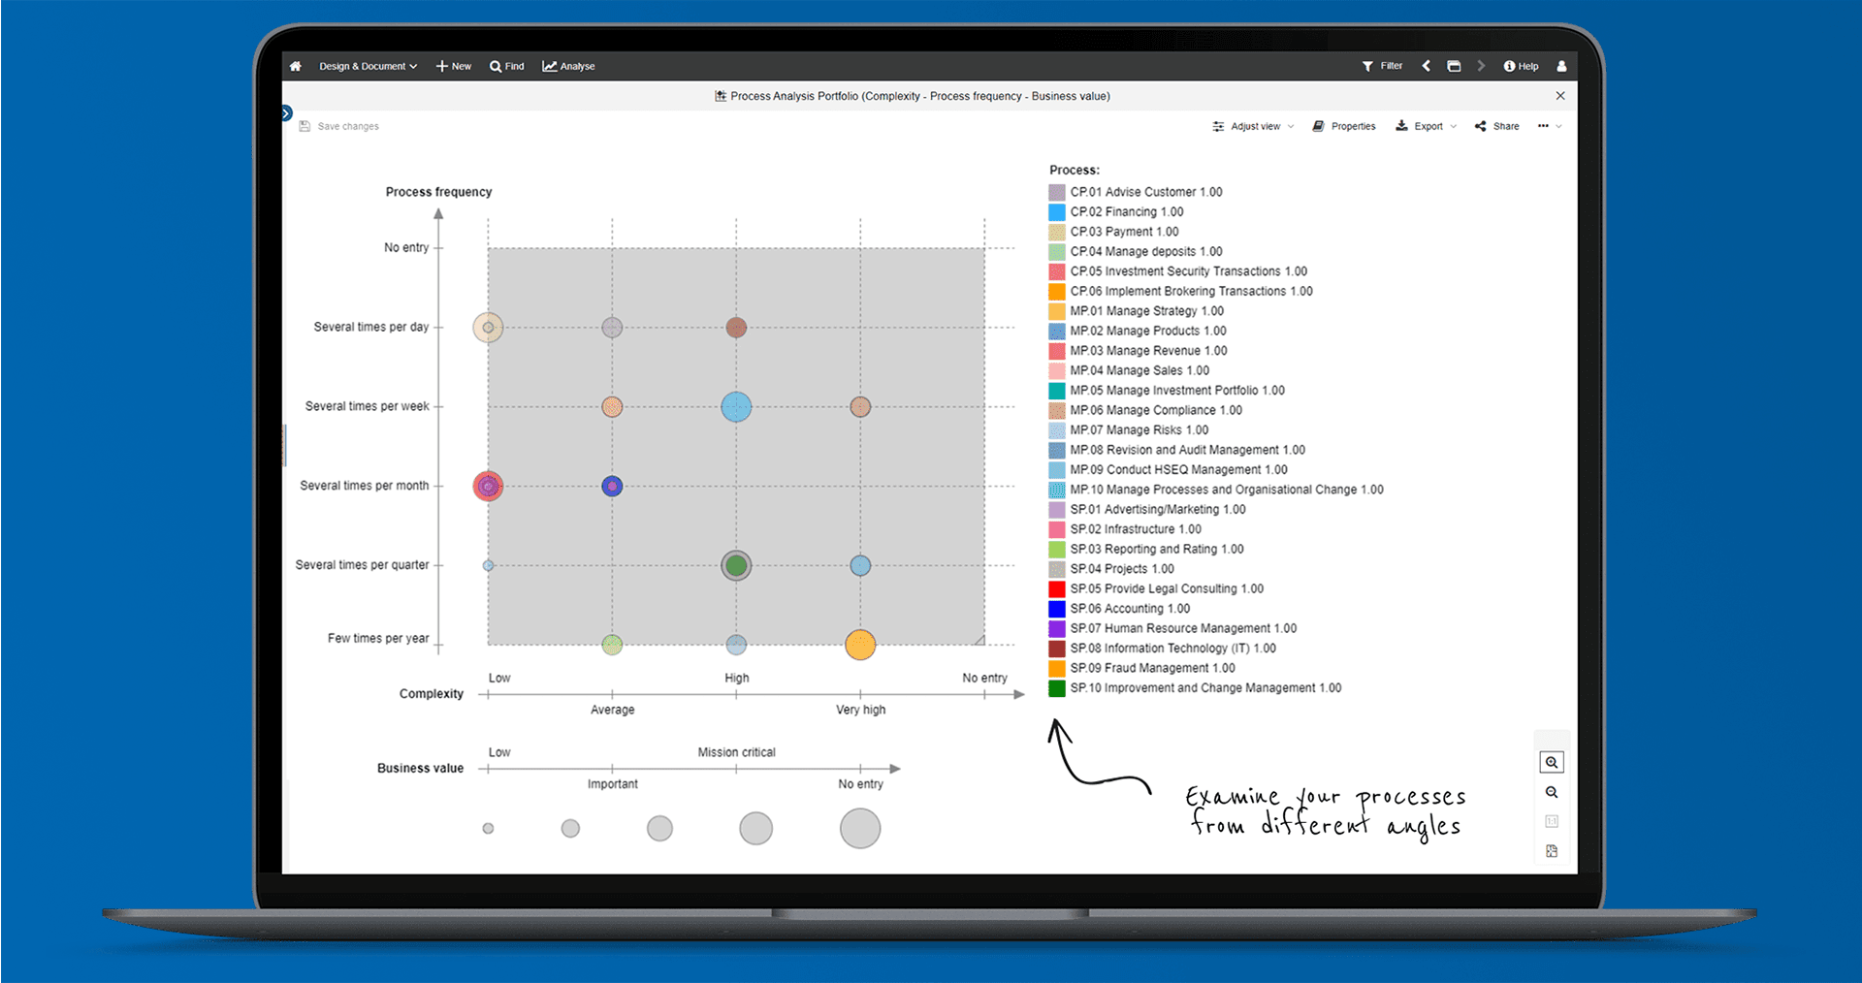The image size is (1862, 983).
Task: Open the user account icon
Action: tap(1561, 66)
